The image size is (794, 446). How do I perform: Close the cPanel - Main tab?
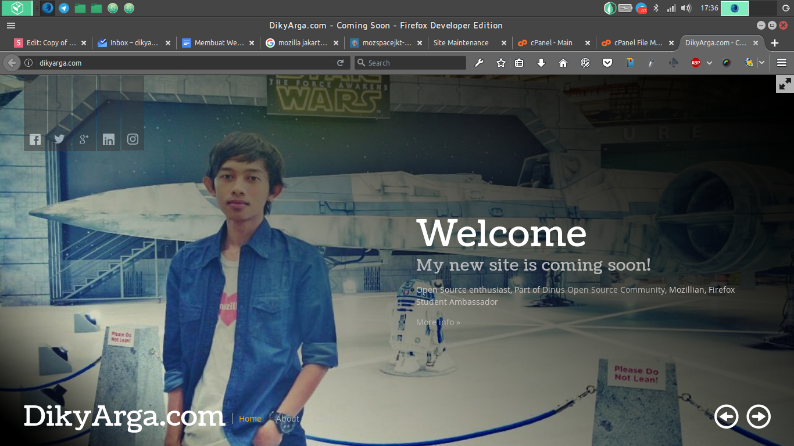coord(588,43)
